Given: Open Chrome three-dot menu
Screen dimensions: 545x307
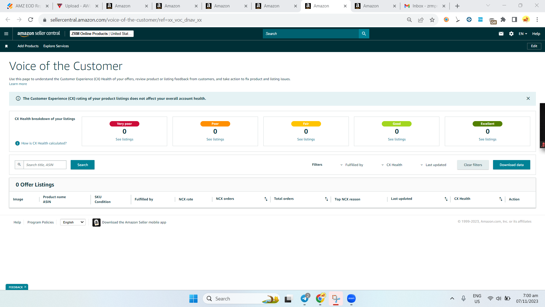Looking at the screenshot, I should 537,20.
